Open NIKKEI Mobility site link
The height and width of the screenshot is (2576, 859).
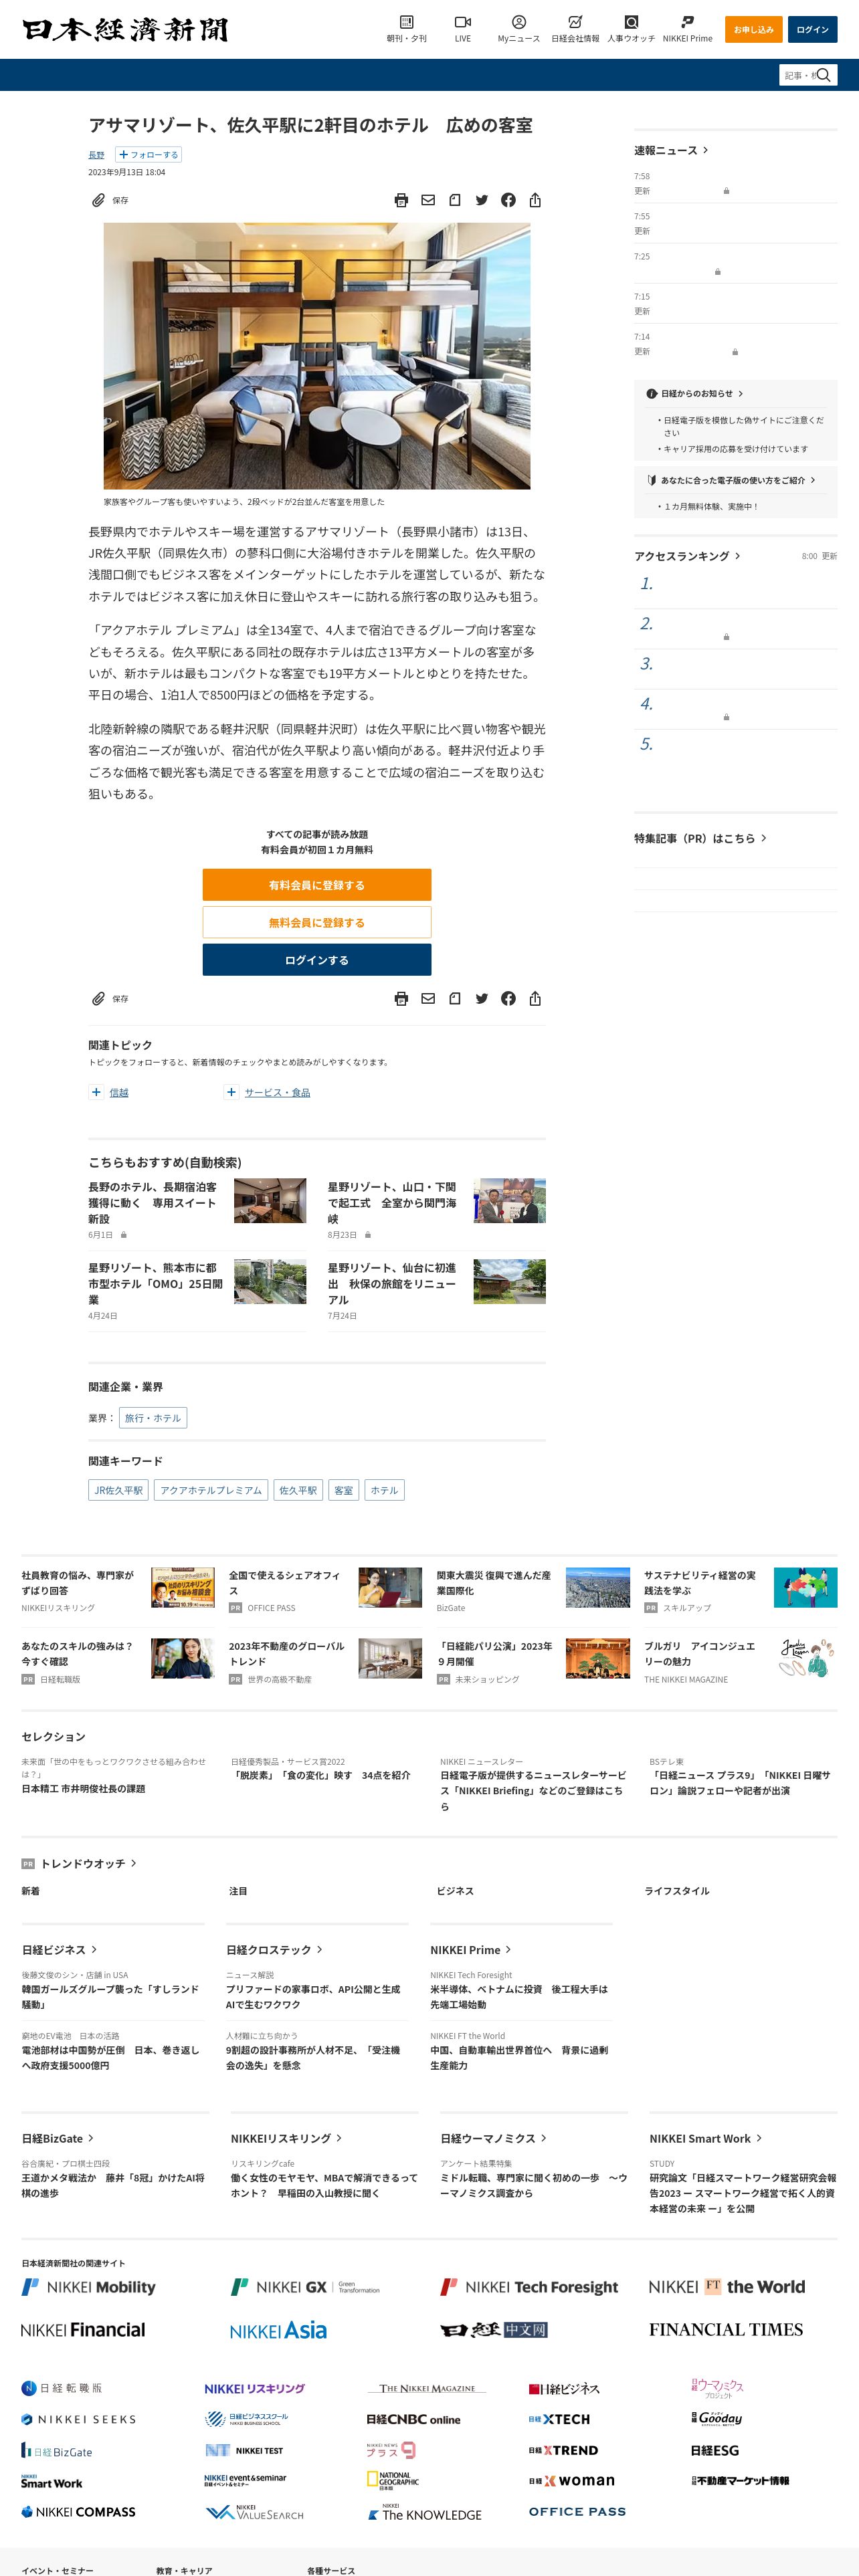click(x=89, y=2287)
